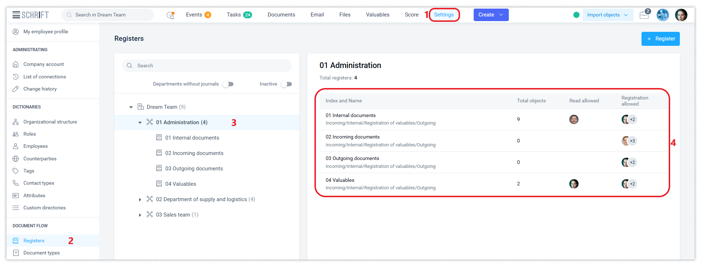Screen dimensions: 701x267
Task: Click the chat assistant icon near search
Action: click(x=171, y=15)
